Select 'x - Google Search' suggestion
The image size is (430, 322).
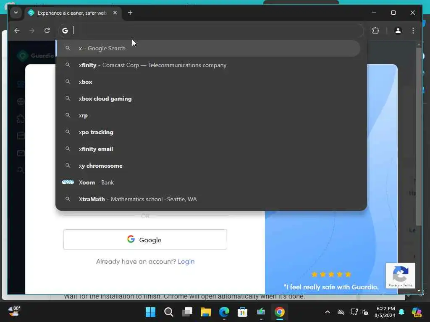click(208, 48)
